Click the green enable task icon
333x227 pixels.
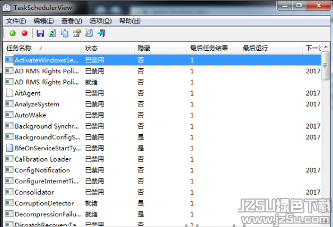12,33
